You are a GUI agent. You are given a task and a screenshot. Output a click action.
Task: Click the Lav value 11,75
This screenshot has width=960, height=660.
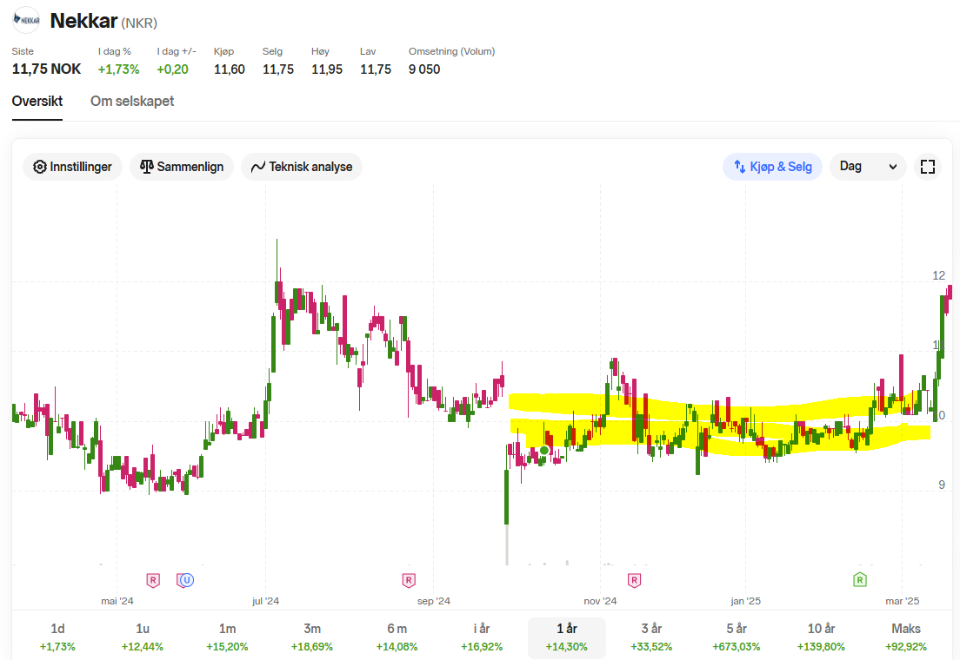coord(376,69)
